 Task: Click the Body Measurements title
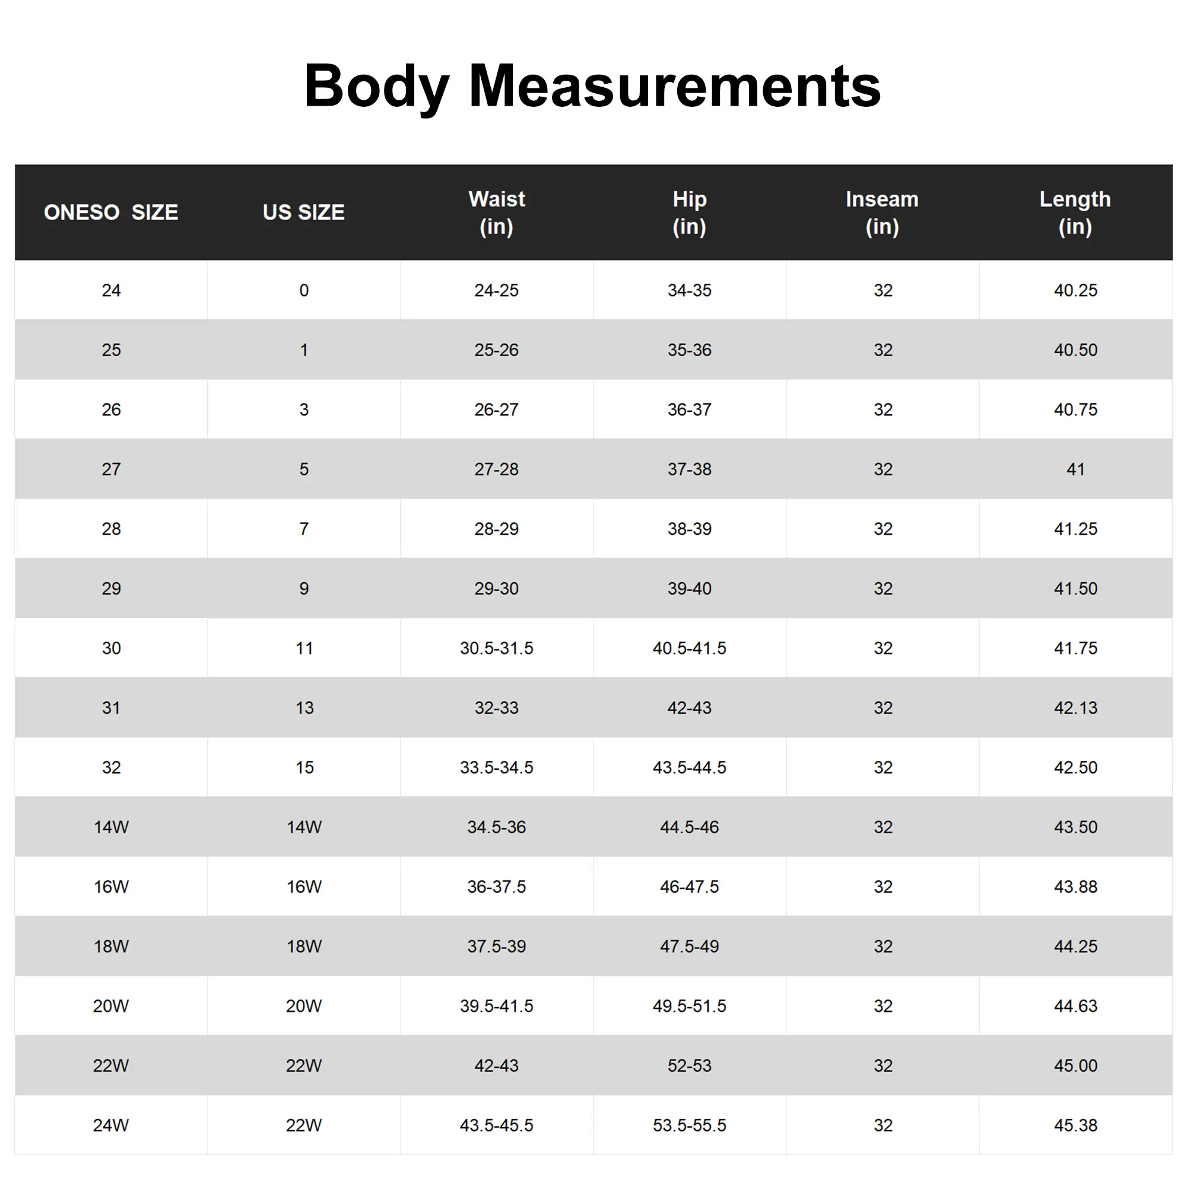[x=592, y=85]
